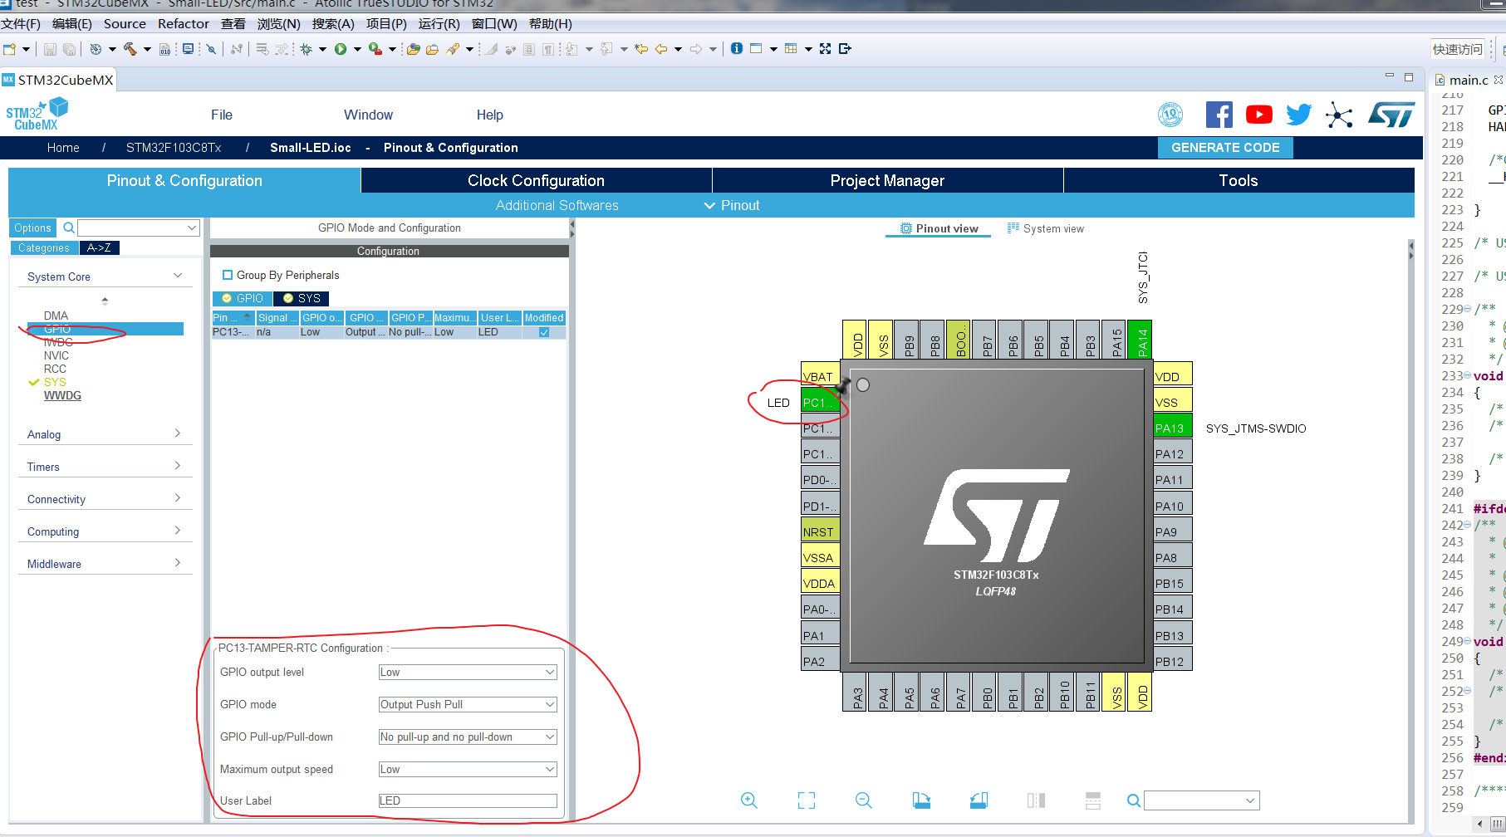Viewport: 1506px width, 837px height.
Task: Click the peripheral search combo box
Action: pyautogui.click(x=139, y=228)
